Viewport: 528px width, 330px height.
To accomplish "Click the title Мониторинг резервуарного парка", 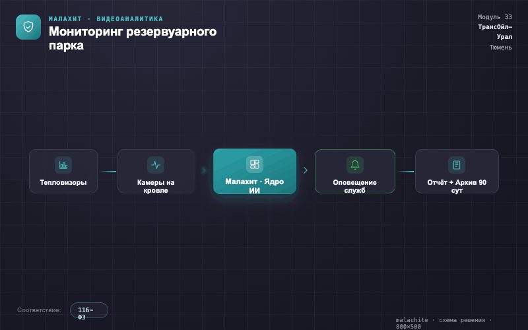I will pos(133,38).
